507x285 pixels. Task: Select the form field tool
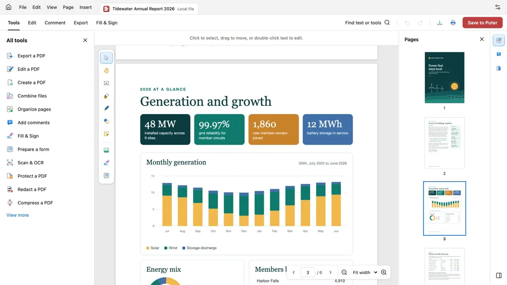(106, 175)
